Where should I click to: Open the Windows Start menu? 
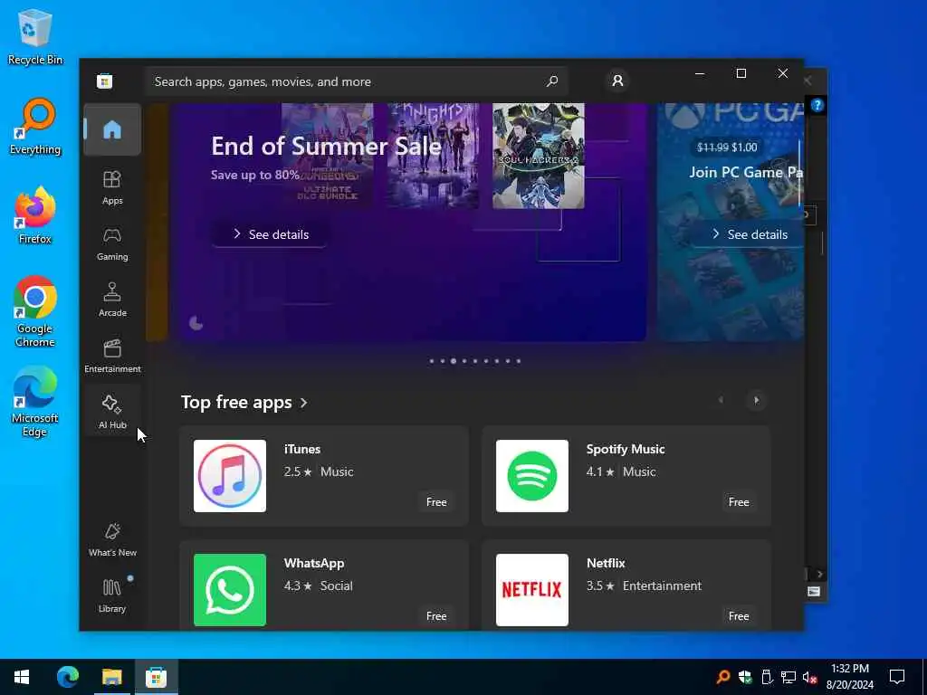coord(22,677)
